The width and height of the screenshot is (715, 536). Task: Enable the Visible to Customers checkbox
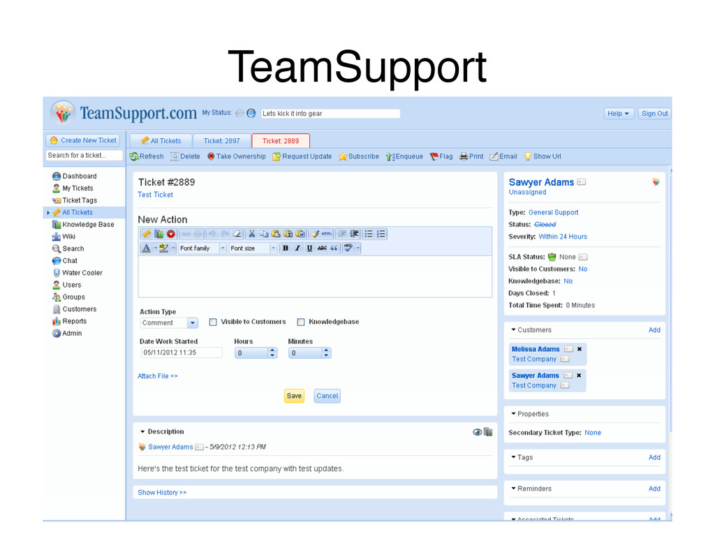213,322
